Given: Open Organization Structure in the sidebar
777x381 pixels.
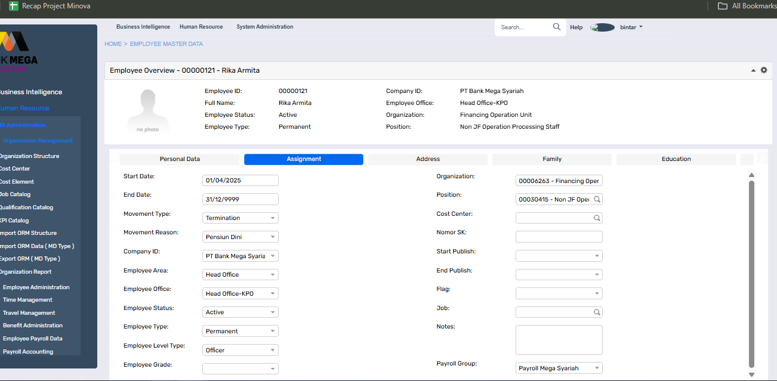Looking at the screenshot, I should coord(29,156).
